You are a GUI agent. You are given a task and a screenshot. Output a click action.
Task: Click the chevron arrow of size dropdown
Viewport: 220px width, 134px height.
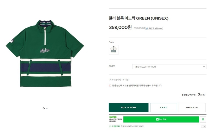coord(204,67)
